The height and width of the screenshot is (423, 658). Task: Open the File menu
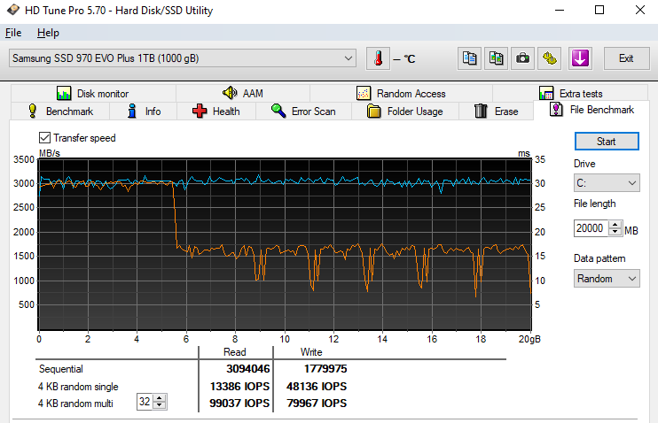click(x=13, y=33)
